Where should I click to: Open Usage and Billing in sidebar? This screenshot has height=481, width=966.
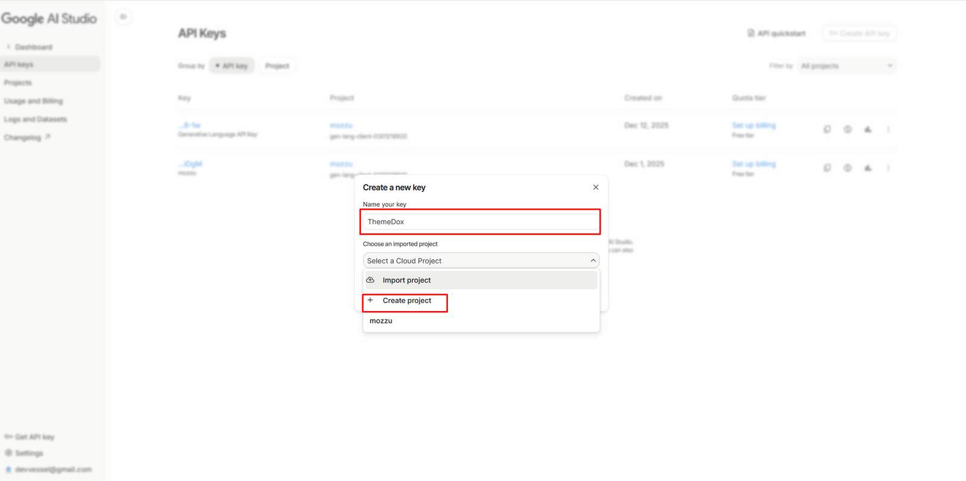tap(33, 101)
